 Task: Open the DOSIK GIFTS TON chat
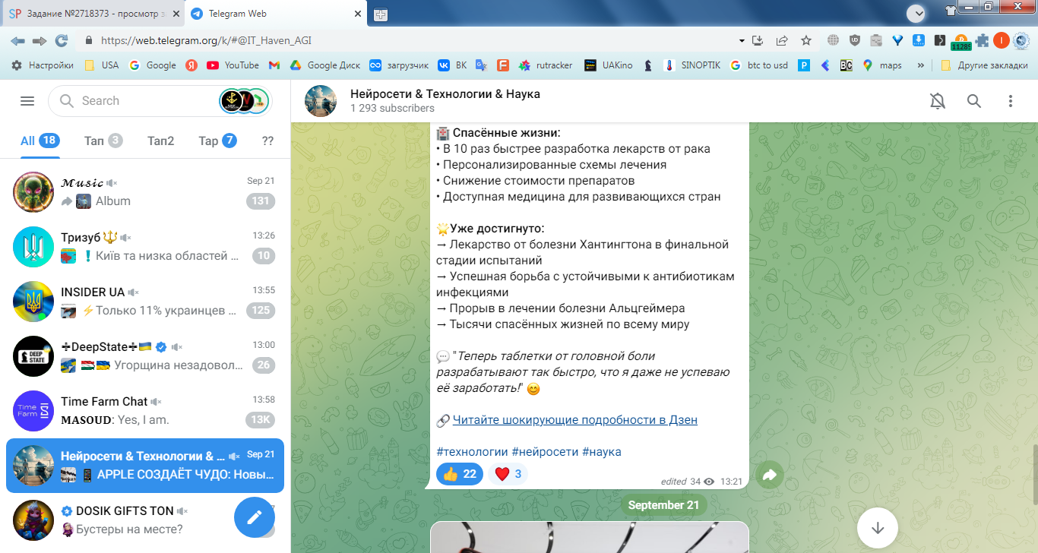(145, 520)
